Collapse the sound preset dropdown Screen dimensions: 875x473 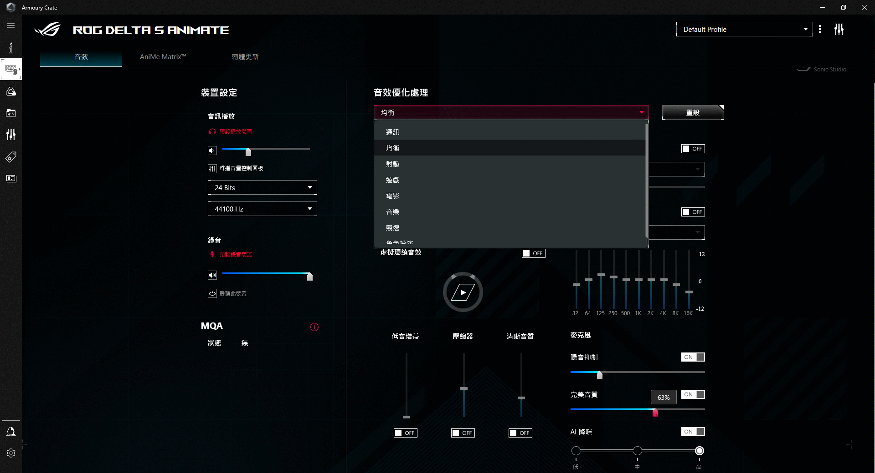pyautogui.click(x=511, y=112)
